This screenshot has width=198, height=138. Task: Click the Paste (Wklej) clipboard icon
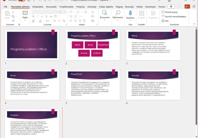coord(7,14)
